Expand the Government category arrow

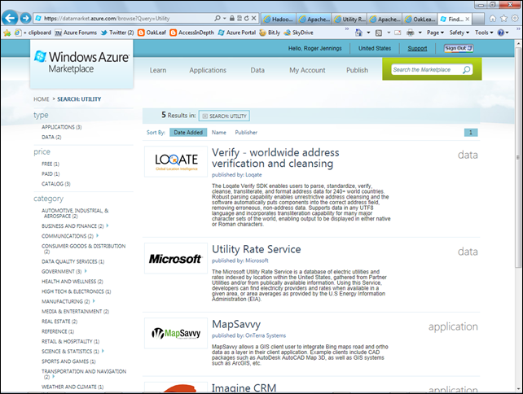point(86,271)
